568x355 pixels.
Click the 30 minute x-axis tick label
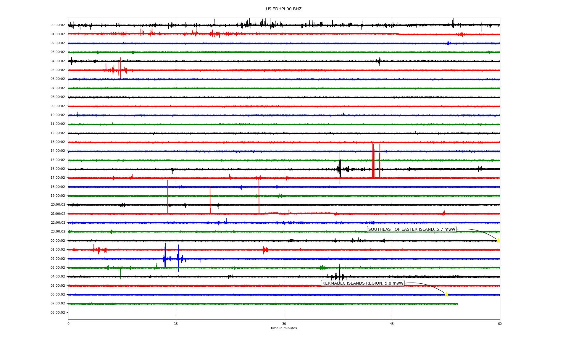pyautogui.click(x=284, y=324)
